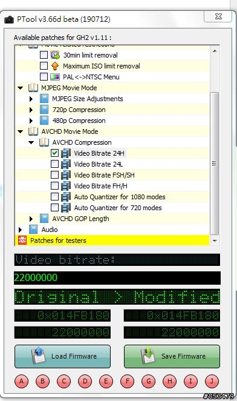The width and height of the screenshot is (237, 401).
Task: Select the 'AVCHD GOP Length' label
Action: [x=80, y=219]
